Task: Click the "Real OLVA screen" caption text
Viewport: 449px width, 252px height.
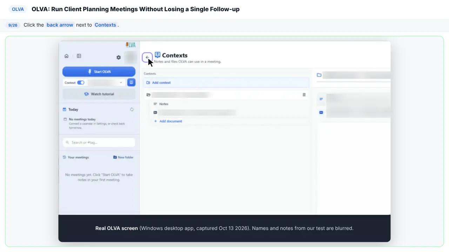Action: (x=116, y=228)
